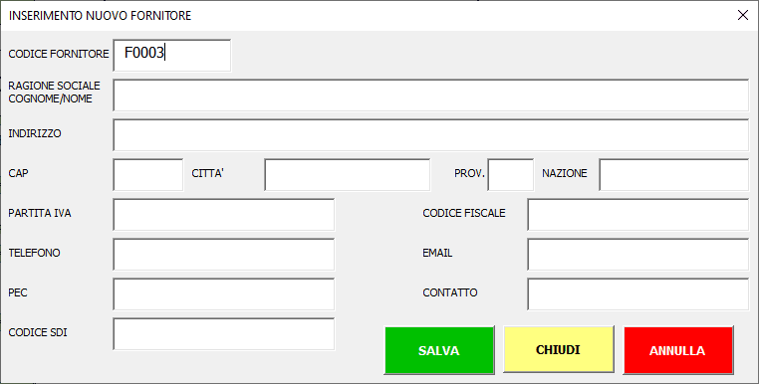Screen dimensions: 759x384
Task: Activate the CONTATTO text box
Action: [x=638, y=293]
